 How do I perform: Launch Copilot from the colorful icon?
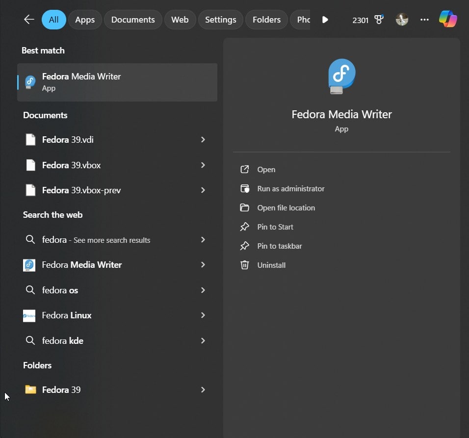coord(448,19)
